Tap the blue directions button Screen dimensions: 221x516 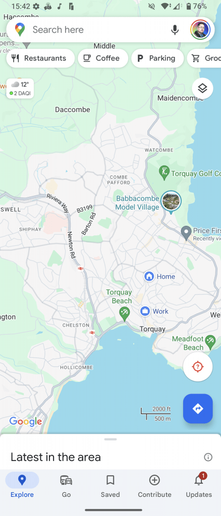click(x=198, y=408)
